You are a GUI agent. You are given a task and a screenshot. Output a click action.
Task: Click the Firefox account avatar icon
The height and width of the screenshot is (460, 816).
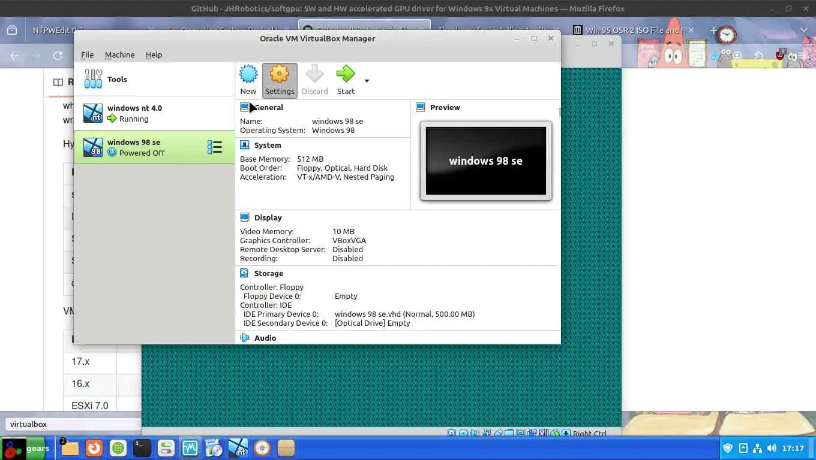737,56
